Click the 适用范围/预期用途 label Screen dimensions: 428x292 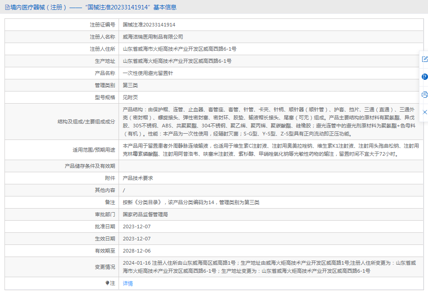point(94,150)
